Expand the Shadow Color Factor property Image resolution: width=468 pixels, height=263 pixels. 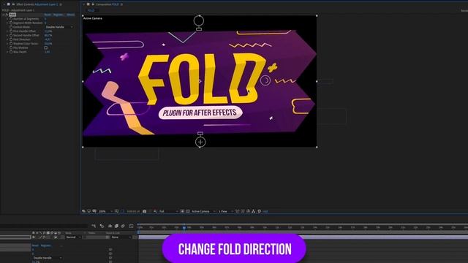pyautogui.click(x=7, y=44)
